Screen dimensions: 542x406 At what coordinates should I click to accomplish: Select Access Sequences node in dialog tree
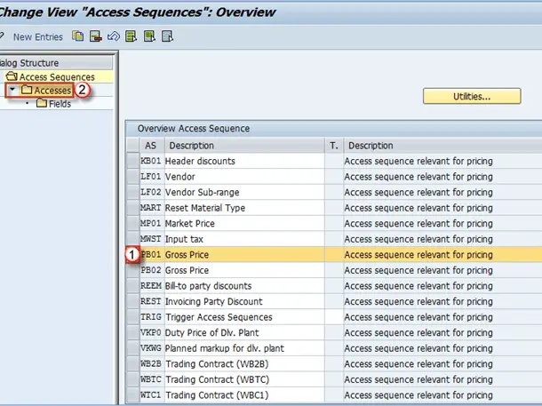(x=57, y=76)
